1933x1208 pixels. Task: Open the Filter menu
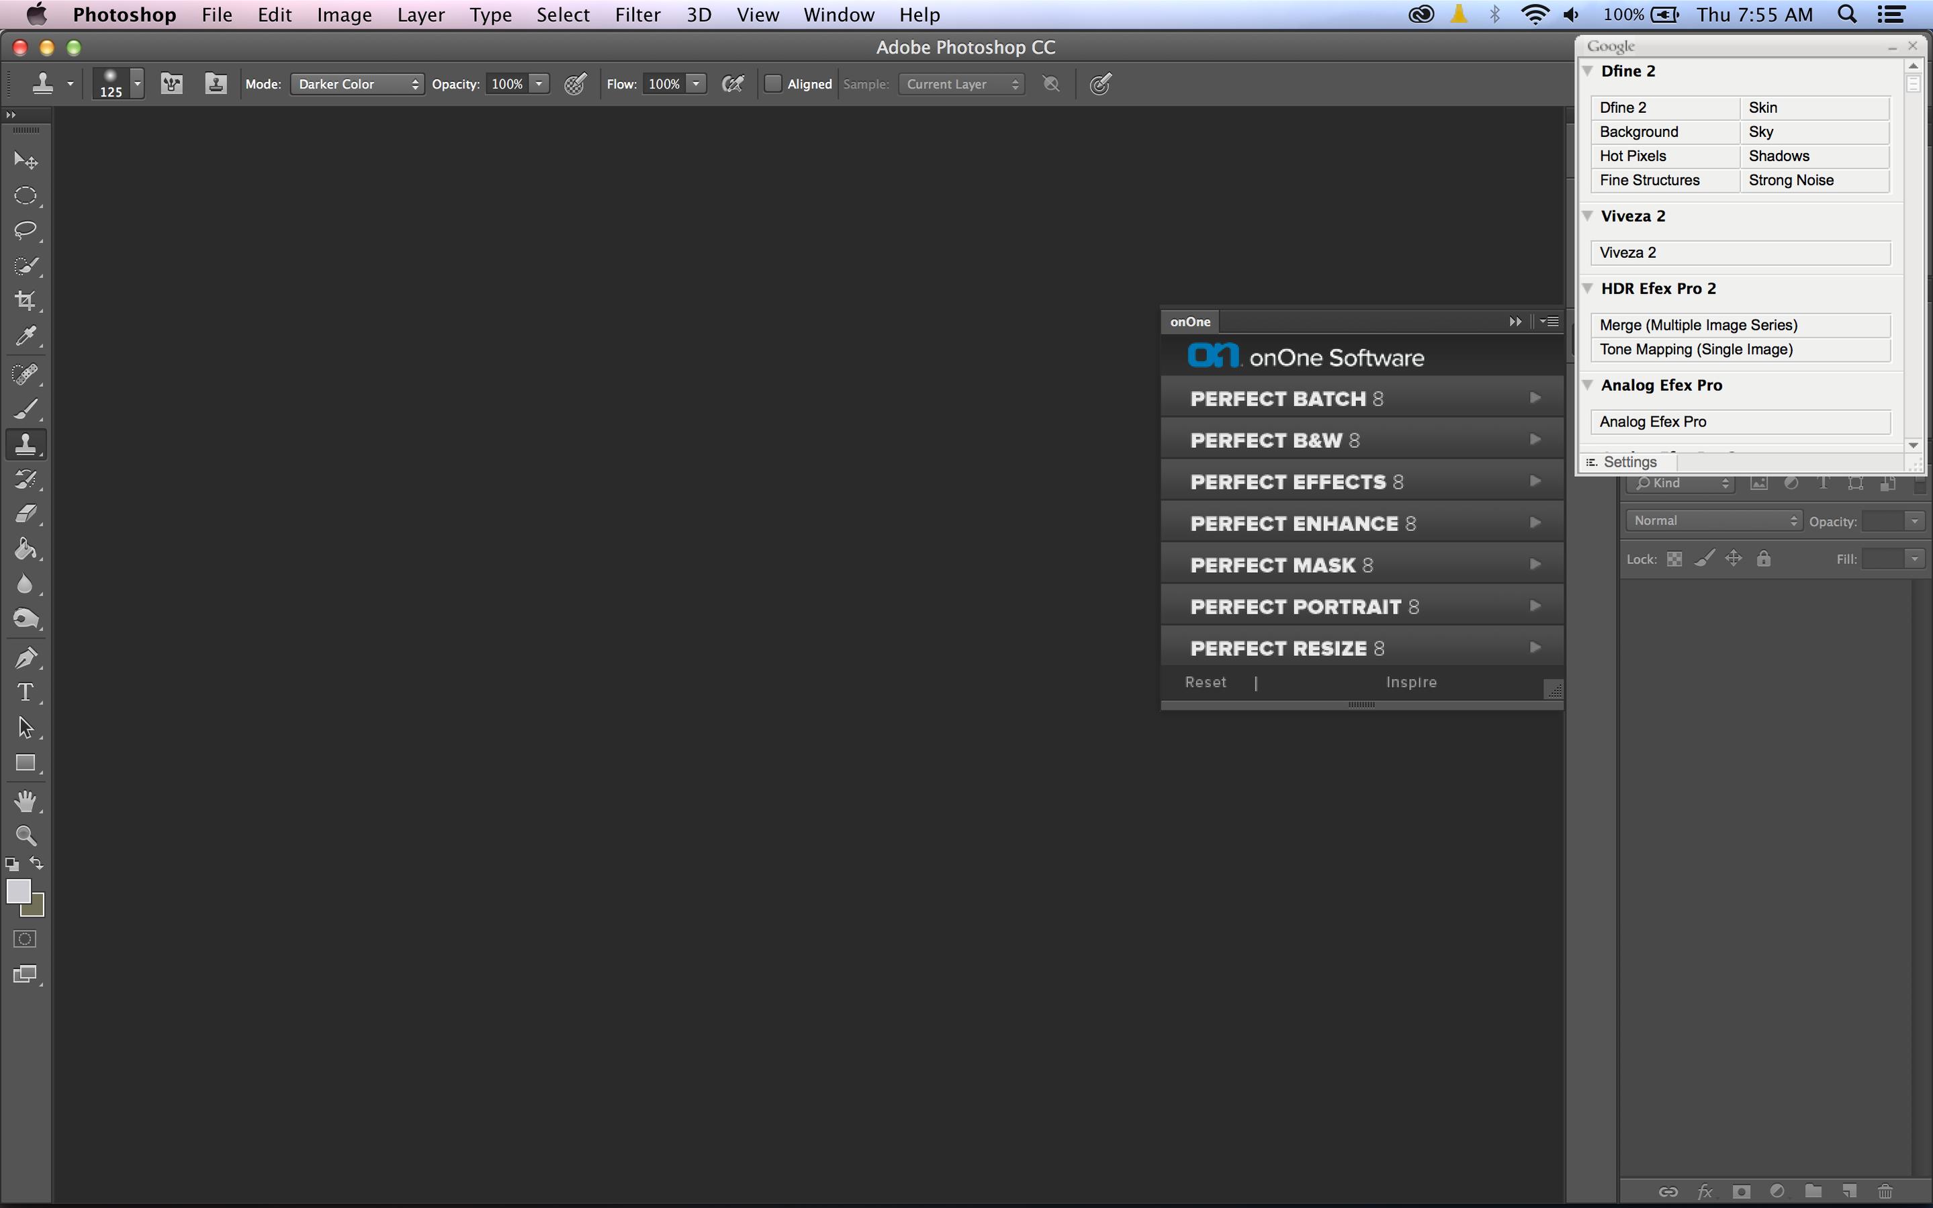pyautogui.click(x=637, y=14)
